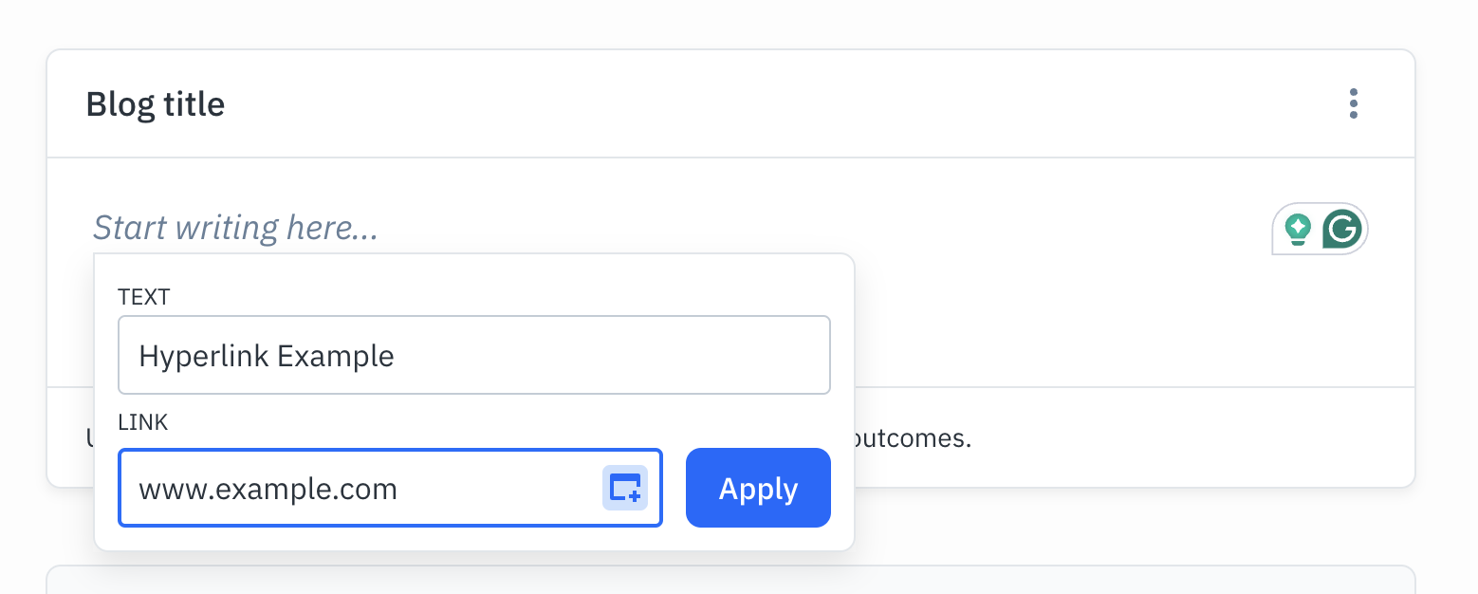1478x594 pixels.
Task: Click the card section below the editor
Action: click(x=1138, y=436)
